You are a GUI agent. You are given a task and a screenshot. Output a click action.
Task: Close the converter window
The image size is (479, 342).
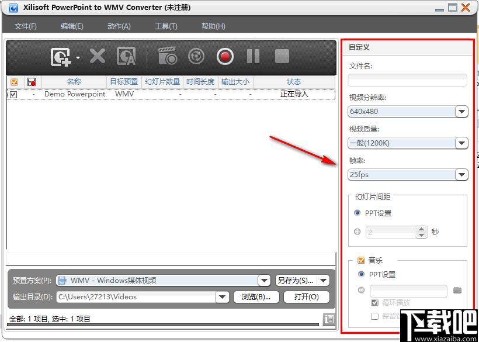coord(466,8)
